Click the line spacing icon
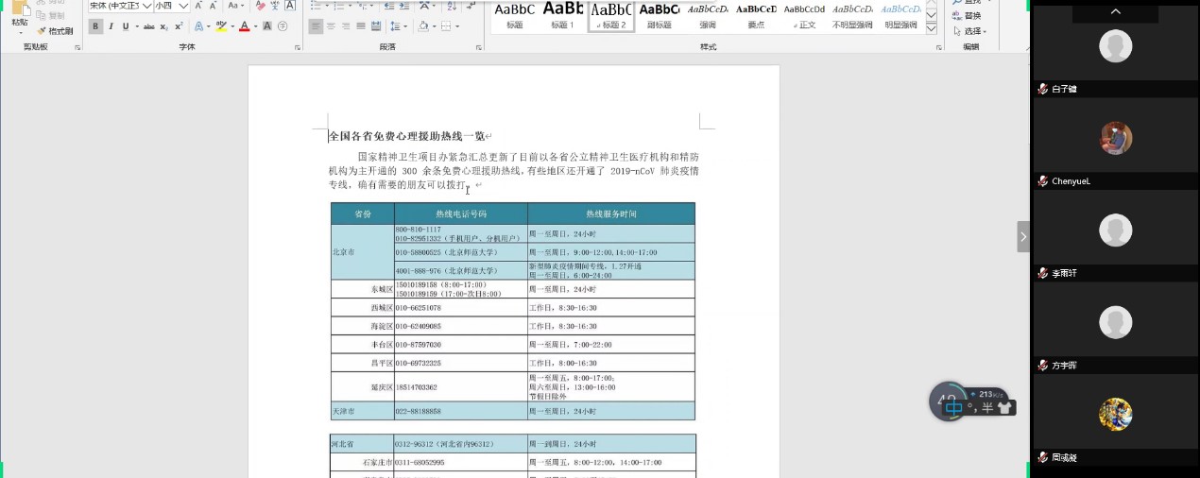1200x478 pixels. click(x=395, y=26)
